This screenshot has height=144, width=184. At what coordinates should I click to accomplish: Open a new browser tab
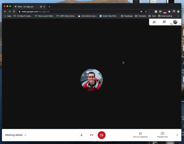click(x=49, y=7)
